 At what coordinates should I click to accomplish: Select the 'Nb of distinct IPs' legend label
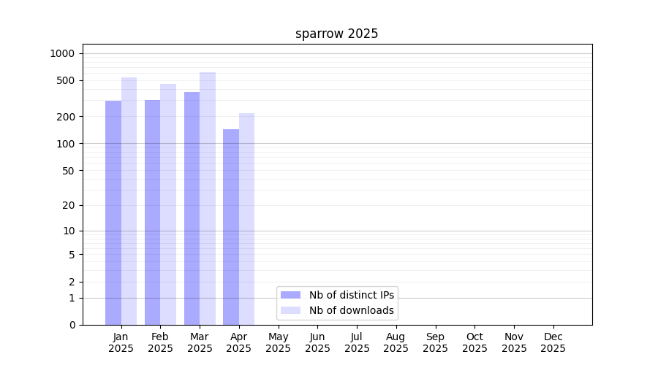[x=352, y=295]
